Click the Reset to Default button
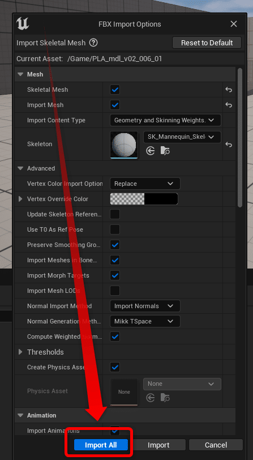The image size is (253, 460). coord(207,43)
